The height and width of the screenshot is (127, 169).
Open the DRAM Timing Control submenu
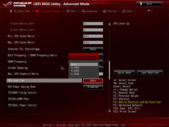24,93
